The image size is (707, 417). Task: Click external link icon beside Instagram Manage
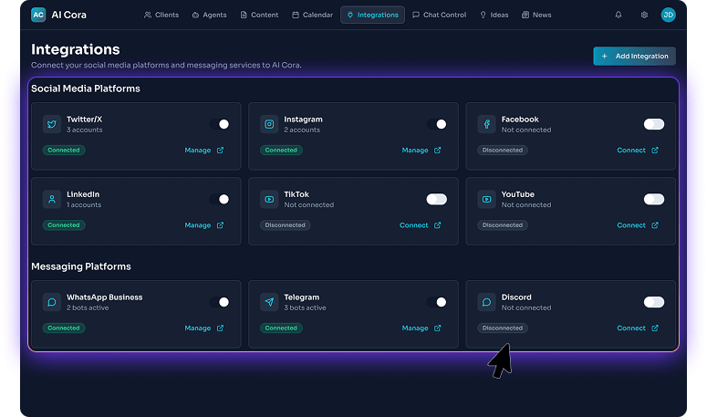pyautogui.click(x=437, y=151)
